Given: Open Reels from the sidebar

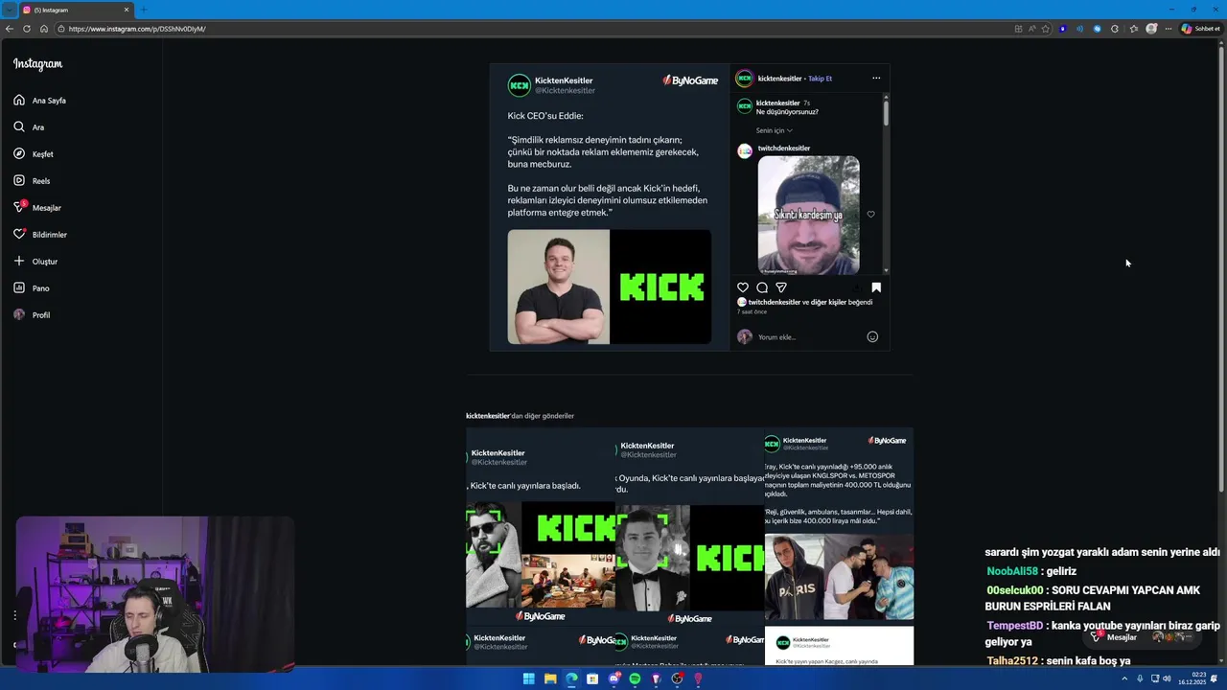Looking at the screenshot, I should 32,181.
